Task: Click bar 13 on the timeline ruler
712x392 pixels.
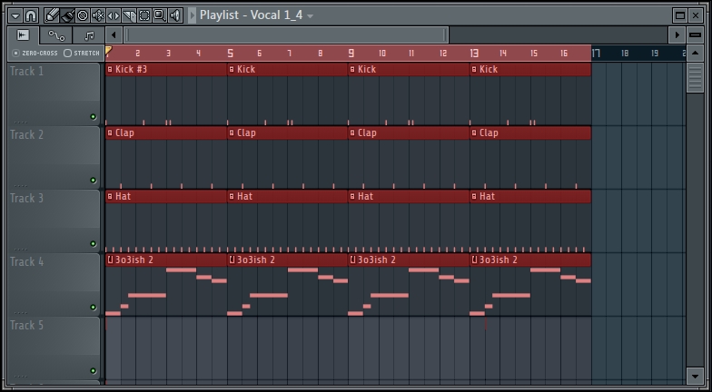Action: [474, 54]
